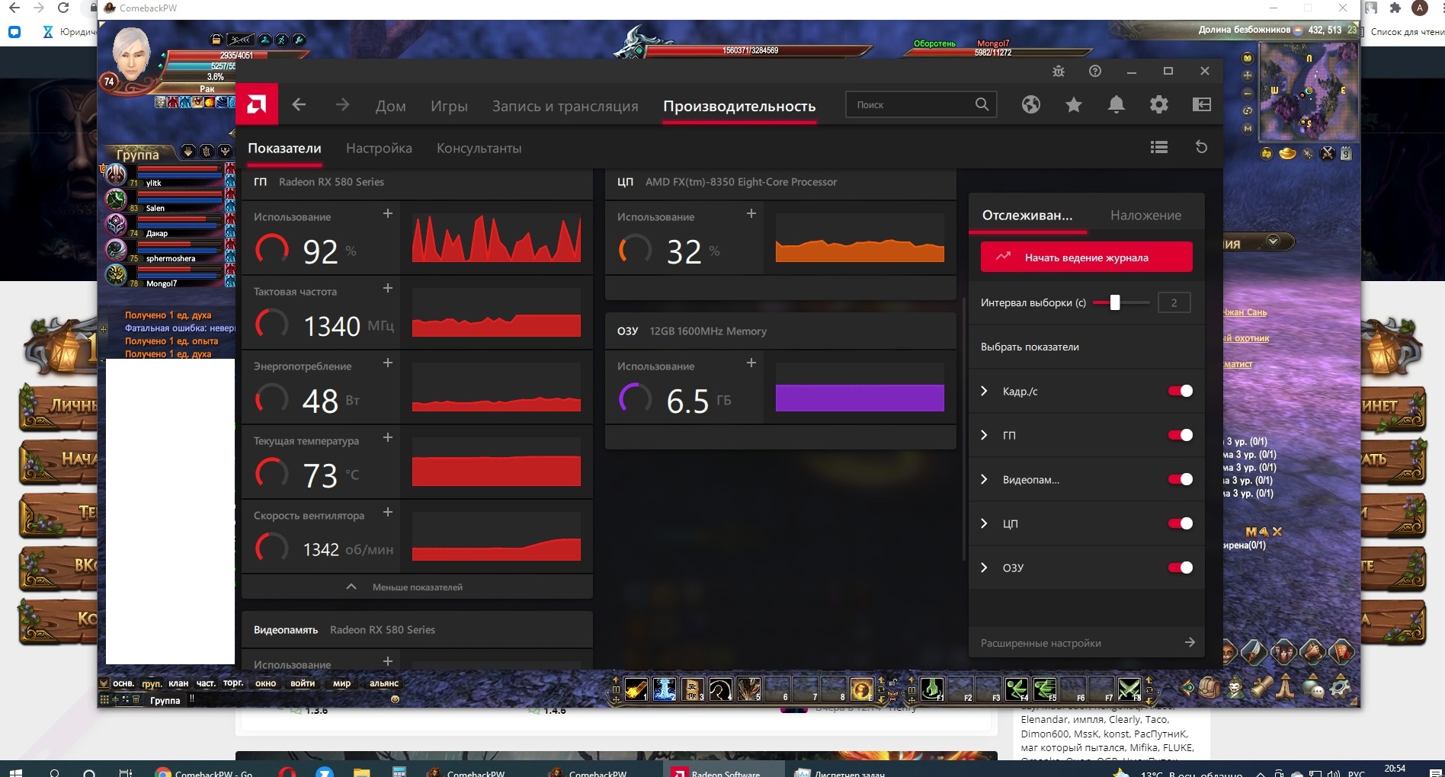Click the bug report icon
Image resolution: width=1445 pixels, height=777 pixels.
[x=1059, y=71]
